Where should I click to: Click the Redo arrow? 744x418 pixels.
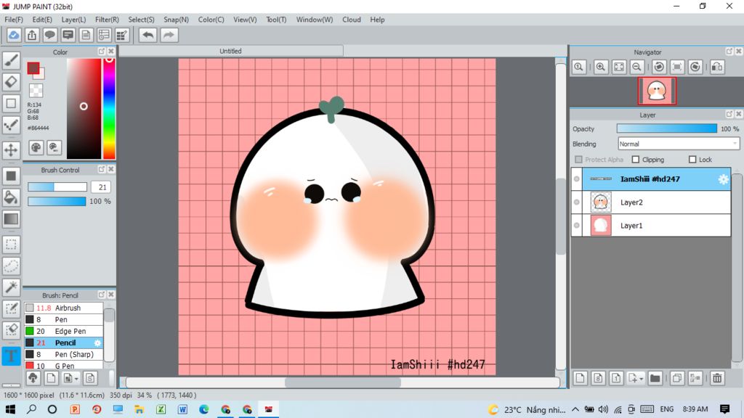(169, 35)
